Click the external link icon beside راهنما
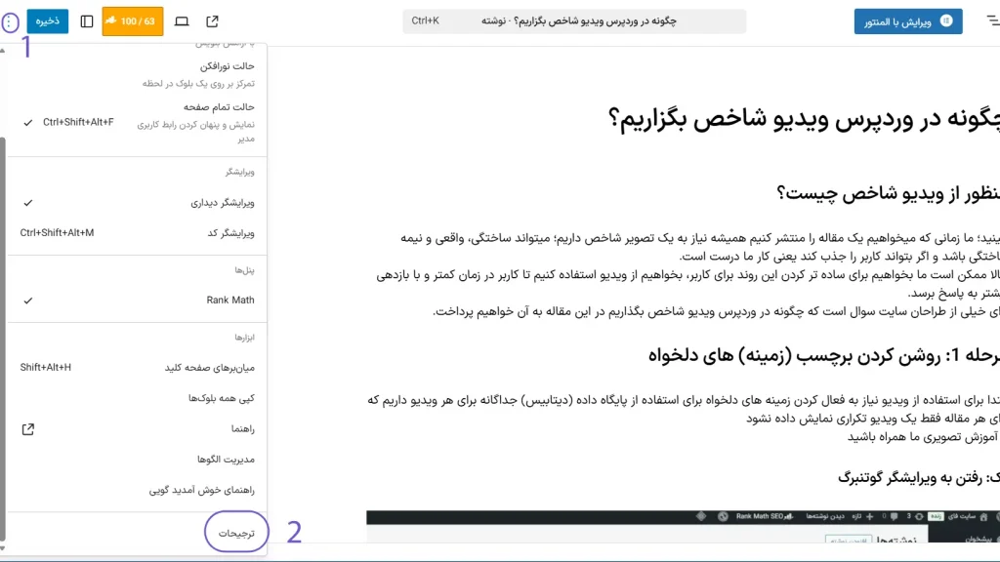The width and height of the screenshot is (1000, 562). click(29, 428)
